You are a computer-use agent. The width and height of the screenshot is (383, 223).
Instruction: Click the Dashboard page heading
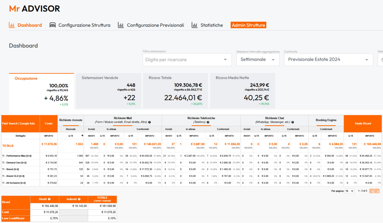(23, 46)
